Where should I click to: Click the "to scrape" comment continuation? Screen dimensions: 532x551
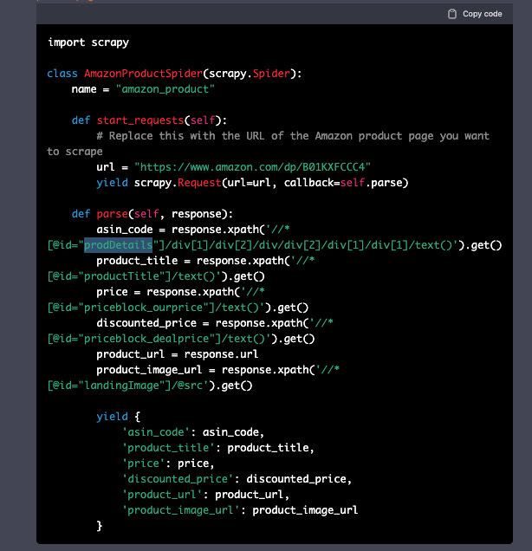[x=75, y=152]
